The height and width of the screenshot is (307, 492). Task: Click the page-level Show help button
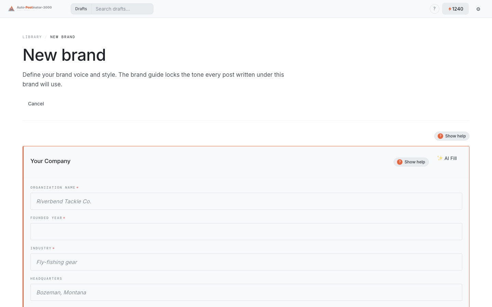click(452, 136)
